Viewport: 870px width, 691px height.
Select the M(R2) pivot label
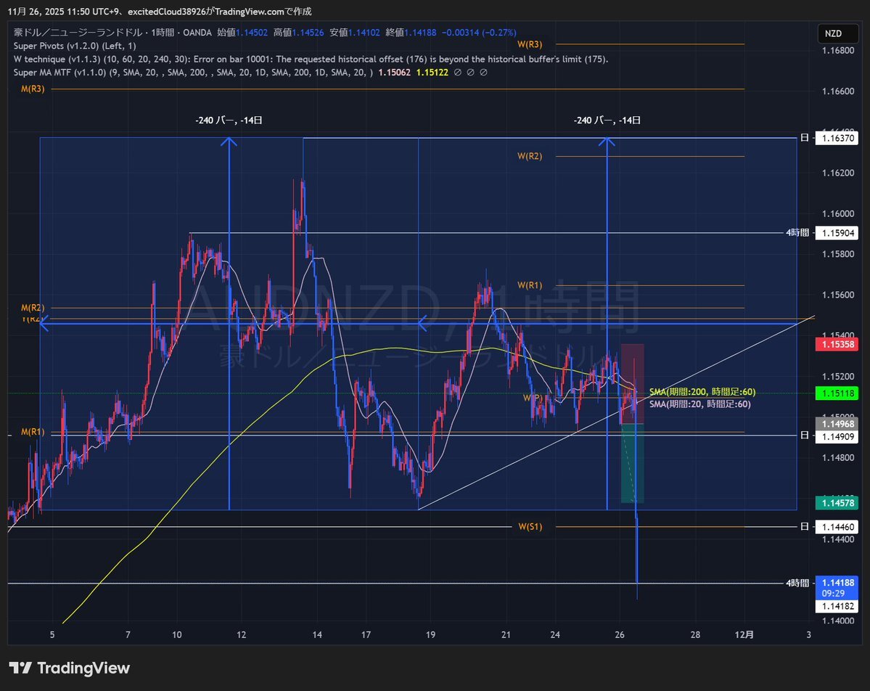(x=33, y=308)
